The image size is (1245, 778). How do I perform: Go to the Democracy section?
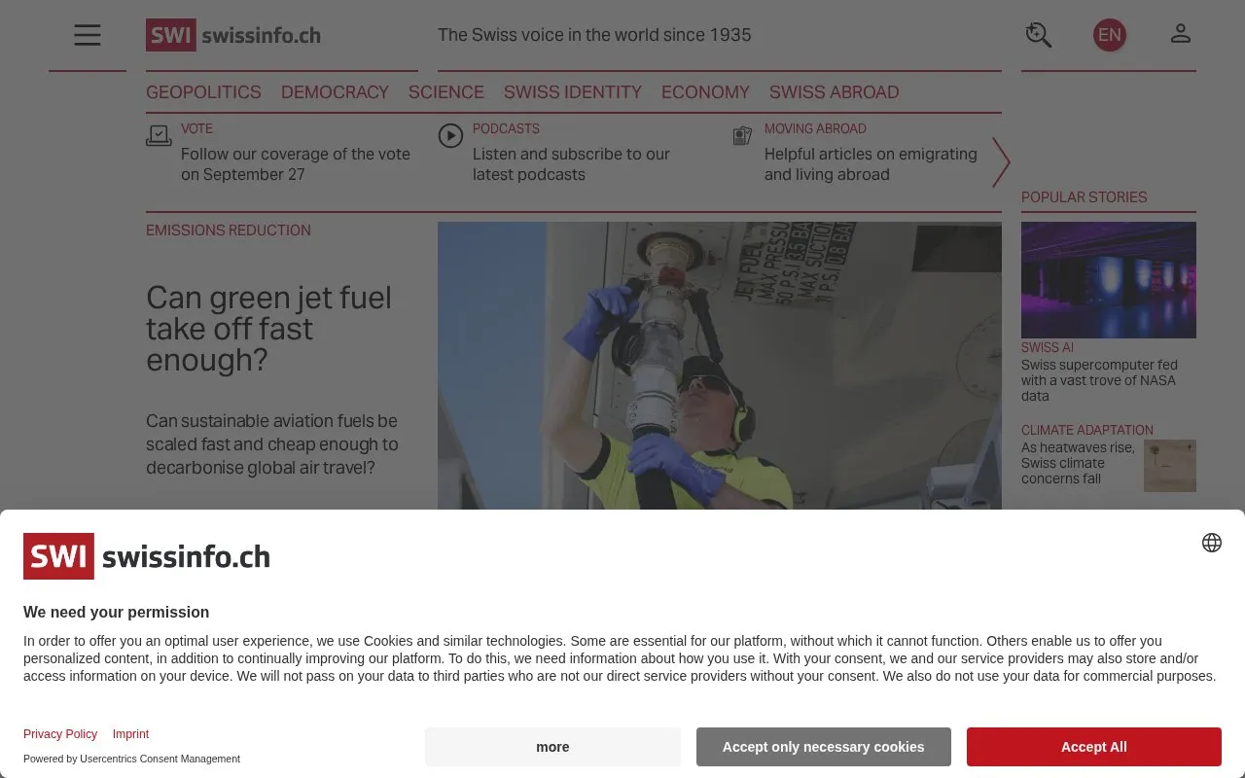(335, 92)
